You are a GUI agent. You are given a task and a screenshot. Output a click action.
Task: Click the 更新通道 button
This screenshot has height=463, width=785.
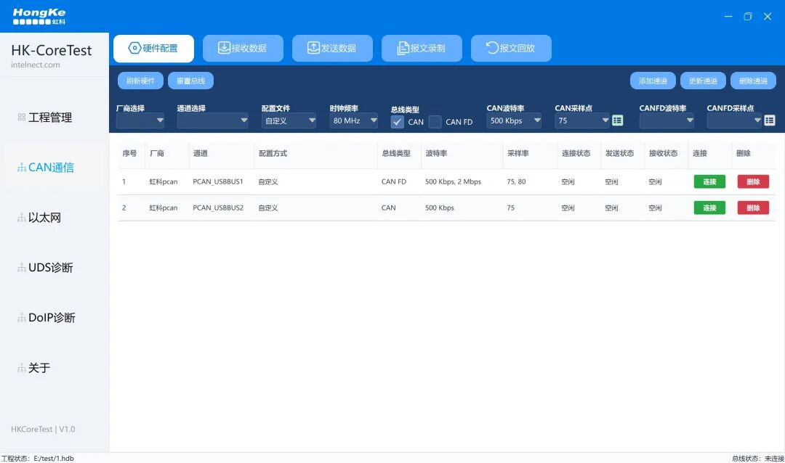(703, 81)
